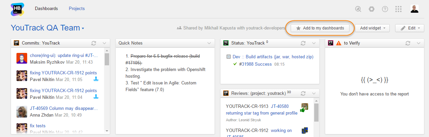This screenshot has width=429, height=137.
Task: Click the Hub logo icon
Action: [17, 9]
